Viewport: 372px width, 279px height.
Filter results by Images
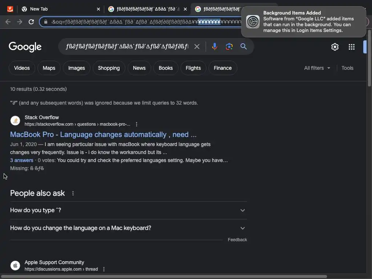[x=76, y=68]
